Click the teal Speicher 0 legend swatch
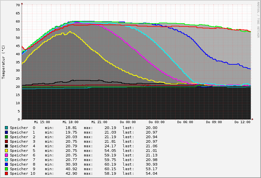 (6, 128)
